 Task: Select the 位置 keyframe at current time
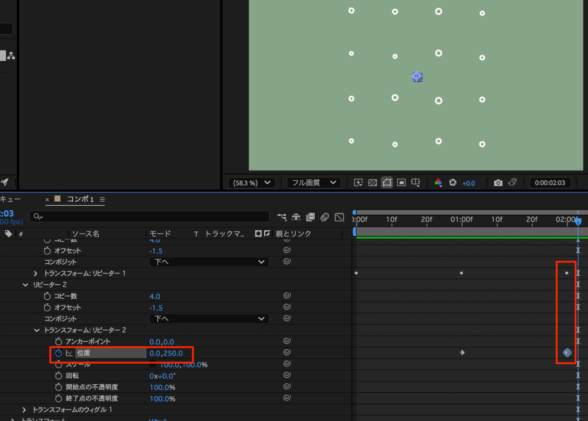coord(567,353)
